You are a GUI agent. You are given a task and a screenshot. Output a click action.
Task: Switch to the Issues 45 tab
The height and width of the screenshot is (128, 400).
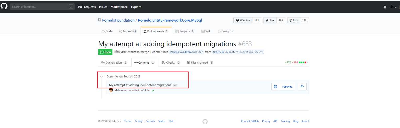128,31
